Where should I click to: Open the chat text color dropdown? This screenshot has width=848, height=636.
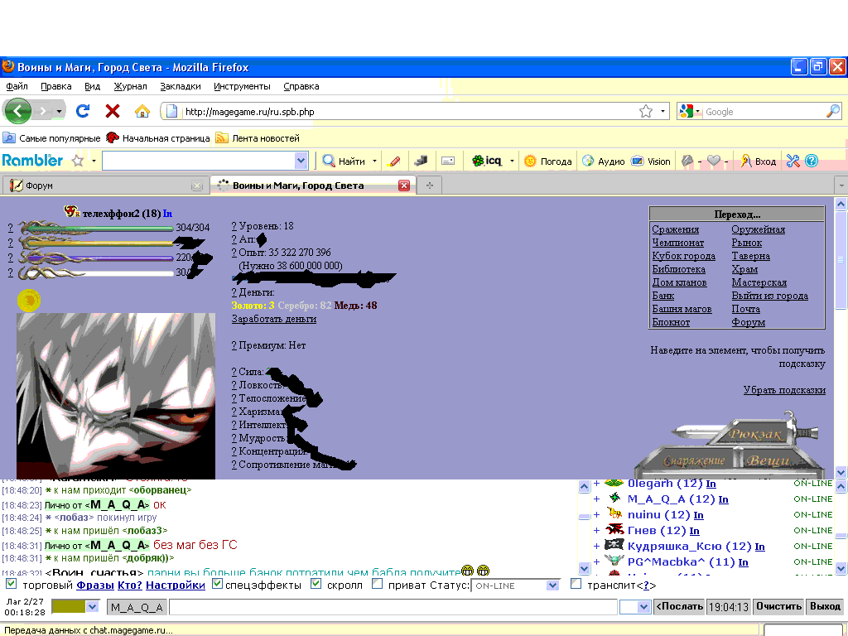point(93,607)
